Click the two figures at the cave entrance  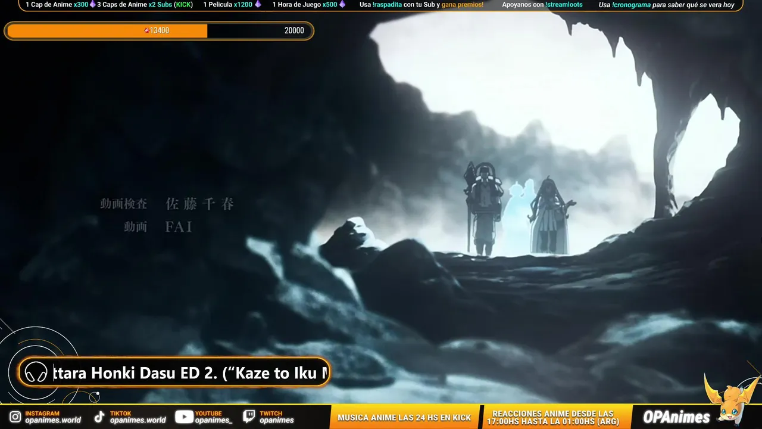point(520,209)
